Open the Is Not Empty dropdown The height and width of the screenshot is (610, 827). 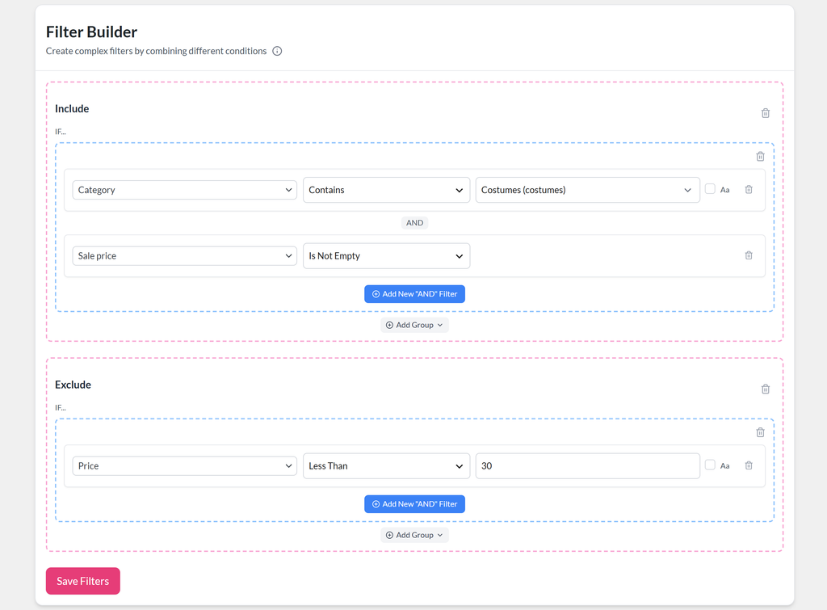point(386,256)
